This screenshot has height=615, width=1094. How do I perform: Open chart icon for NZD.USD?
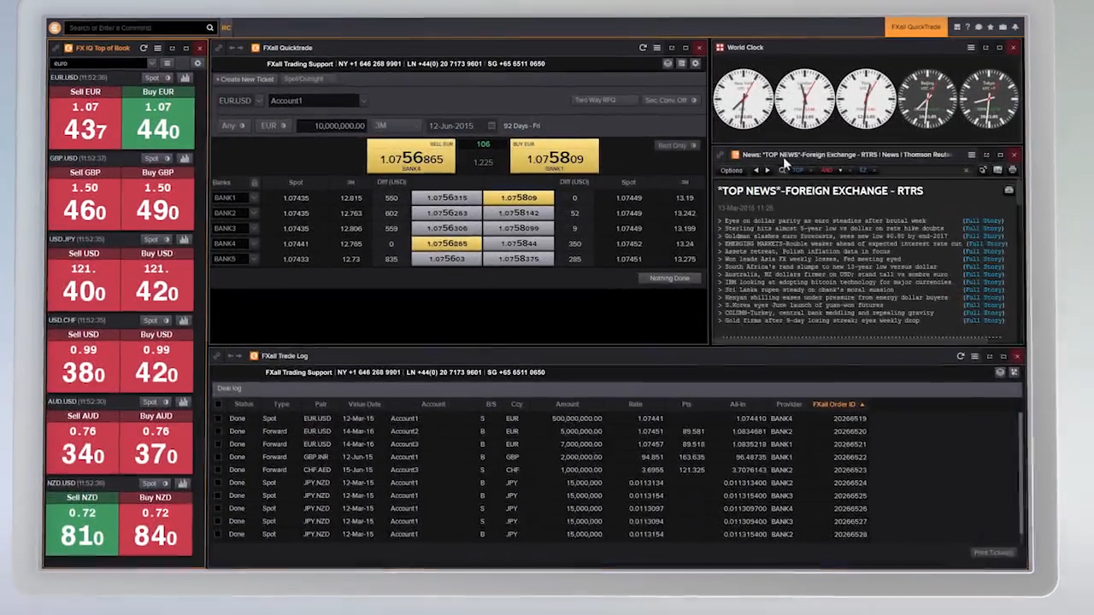coord(185,483)
